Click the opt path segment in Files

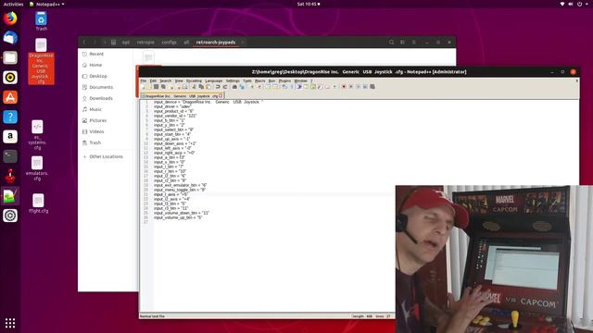(126, 43)
